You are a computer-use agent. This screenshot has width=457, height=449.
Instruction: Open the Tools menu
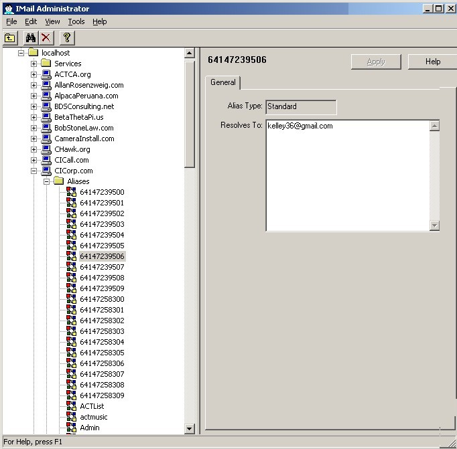[x=76, y=21]
